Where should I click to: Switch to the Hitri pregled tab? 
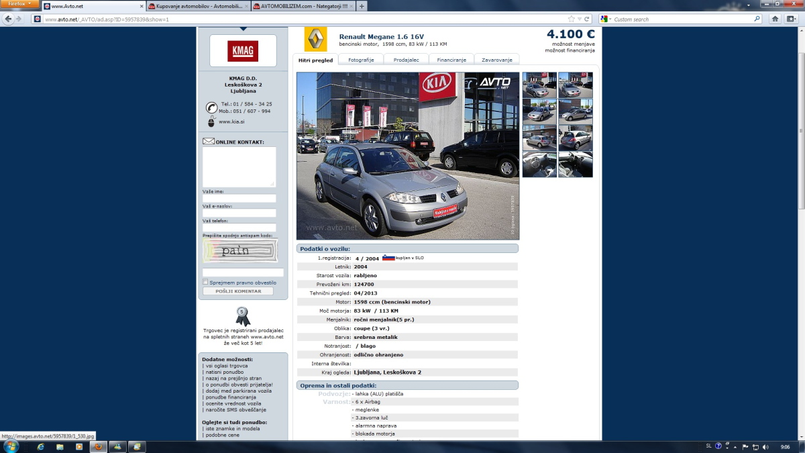coord(315,60)
